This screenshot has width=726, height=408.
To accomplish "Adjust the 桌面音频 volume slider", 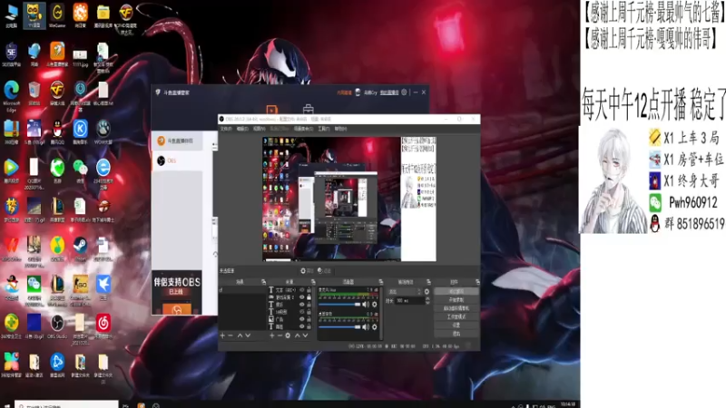I will (339, 327).
